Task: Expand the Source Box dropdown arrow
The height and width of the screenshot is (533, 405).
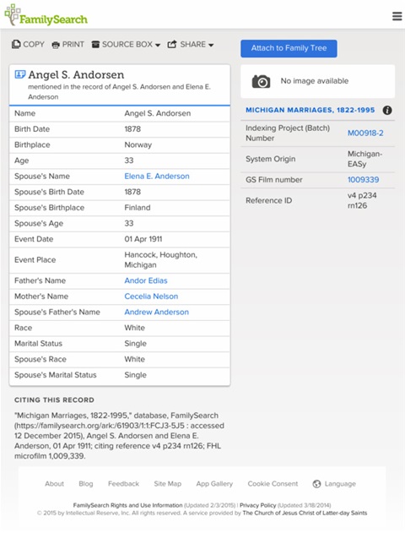Action: click(158, 45)
